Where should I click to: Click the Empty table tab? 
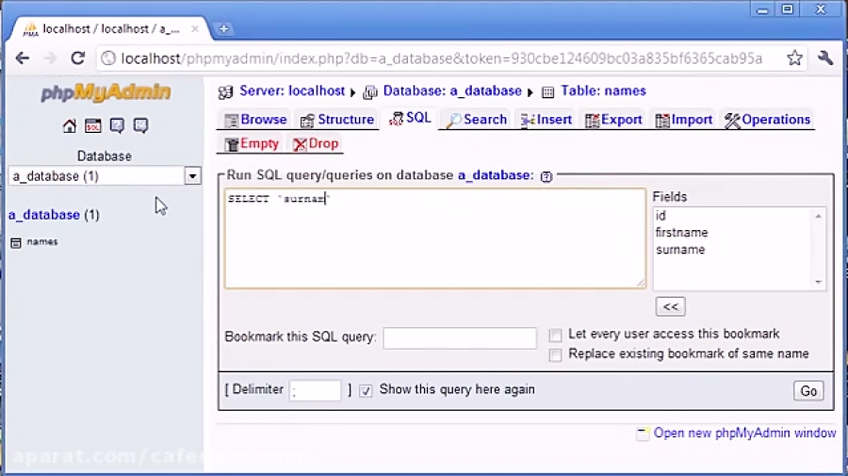click(252, 144)
